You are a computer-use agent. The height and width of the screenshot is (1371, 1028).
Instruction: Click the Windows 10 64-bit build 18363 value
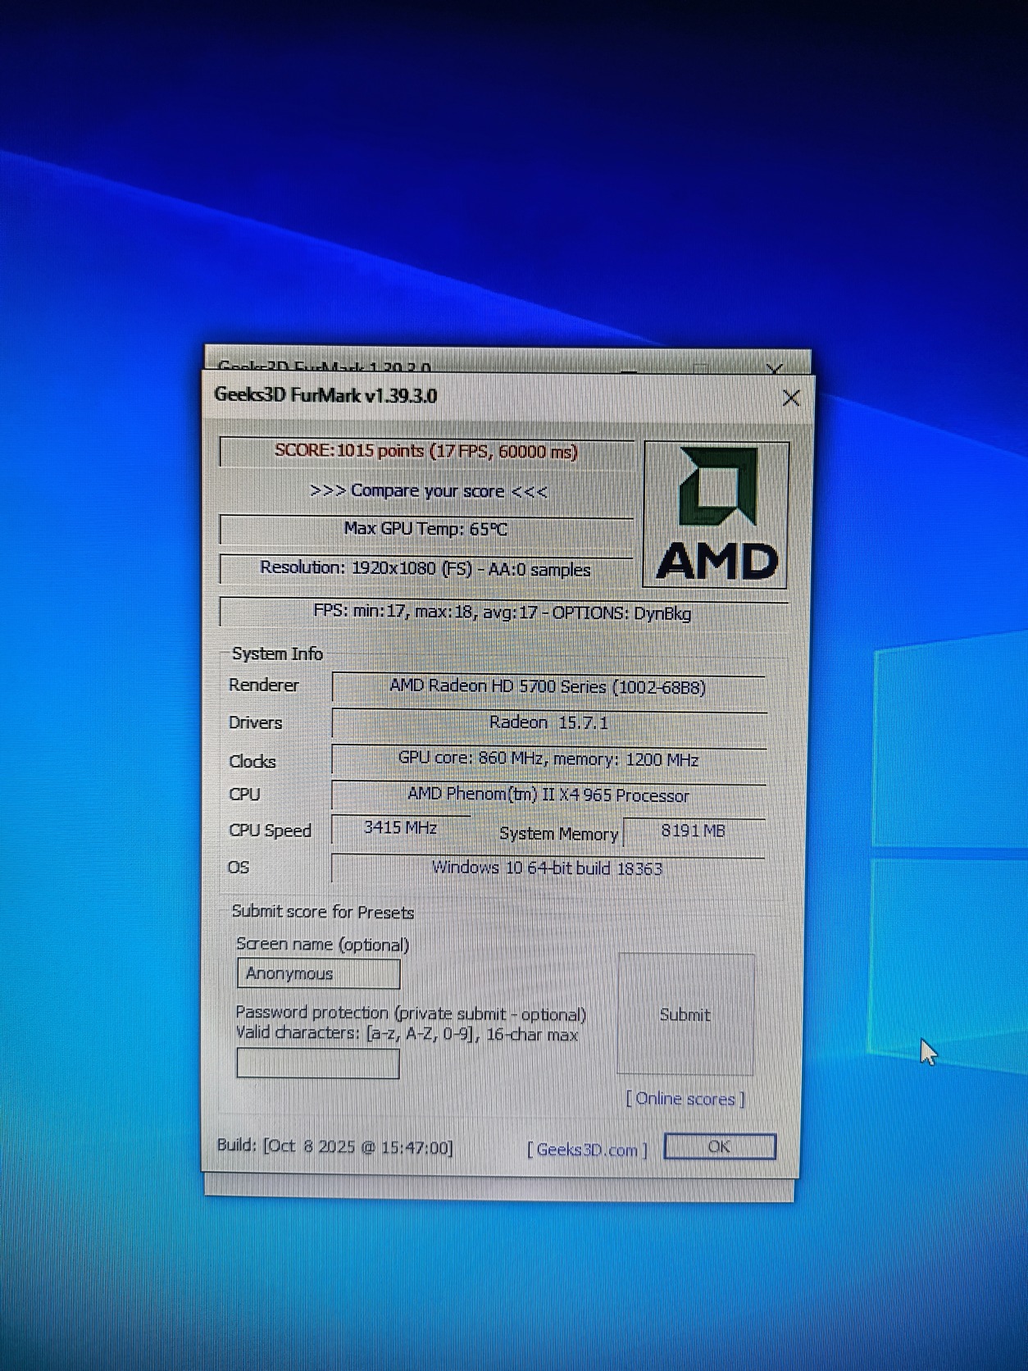(548, 868)
